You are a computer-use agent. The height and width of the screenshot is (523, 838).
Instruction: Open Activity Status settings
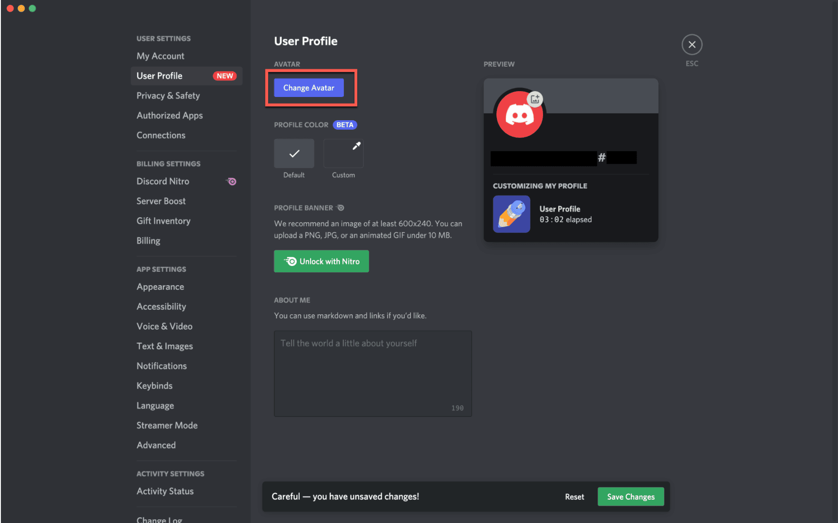pos(186,491)
